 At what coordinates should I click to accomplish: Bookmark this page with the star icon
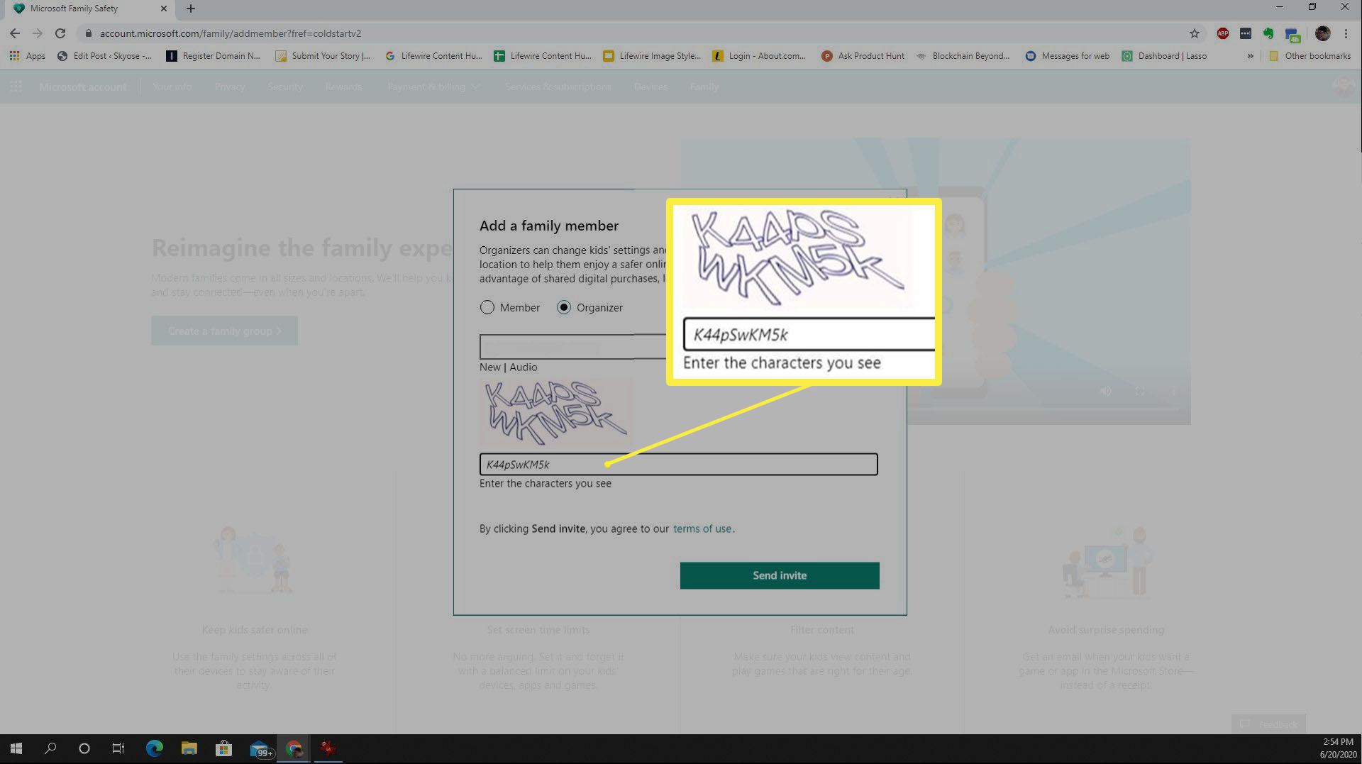click(1195, 33)
